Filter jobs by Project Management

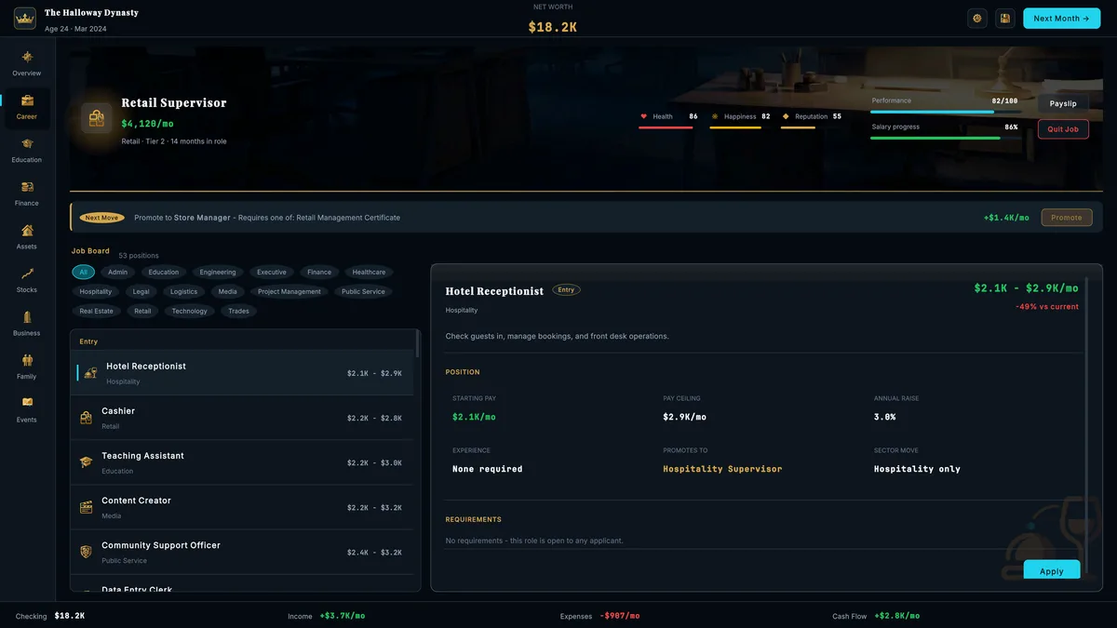tap(289, 291)
